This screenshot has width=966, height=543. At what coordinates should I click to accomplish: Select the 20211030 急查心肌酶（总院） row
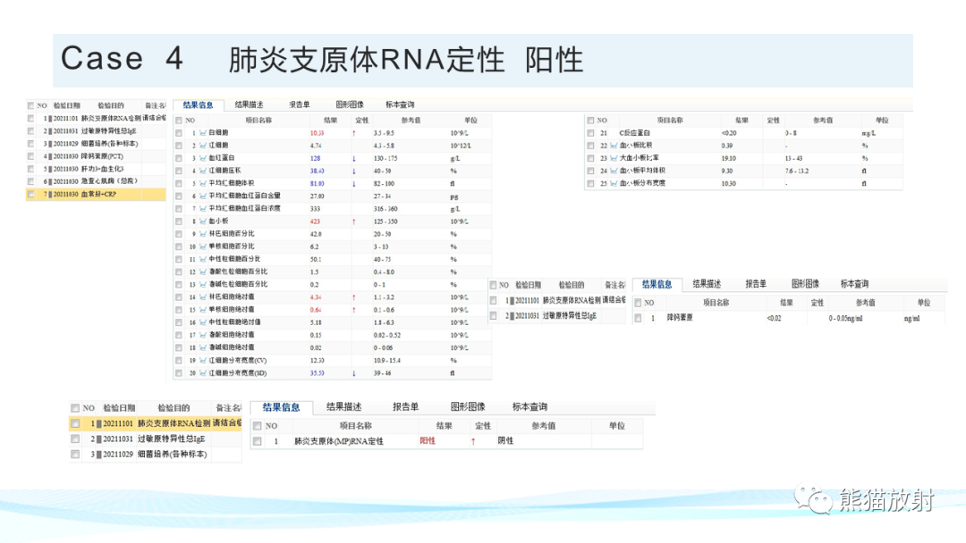click(96, 181)
